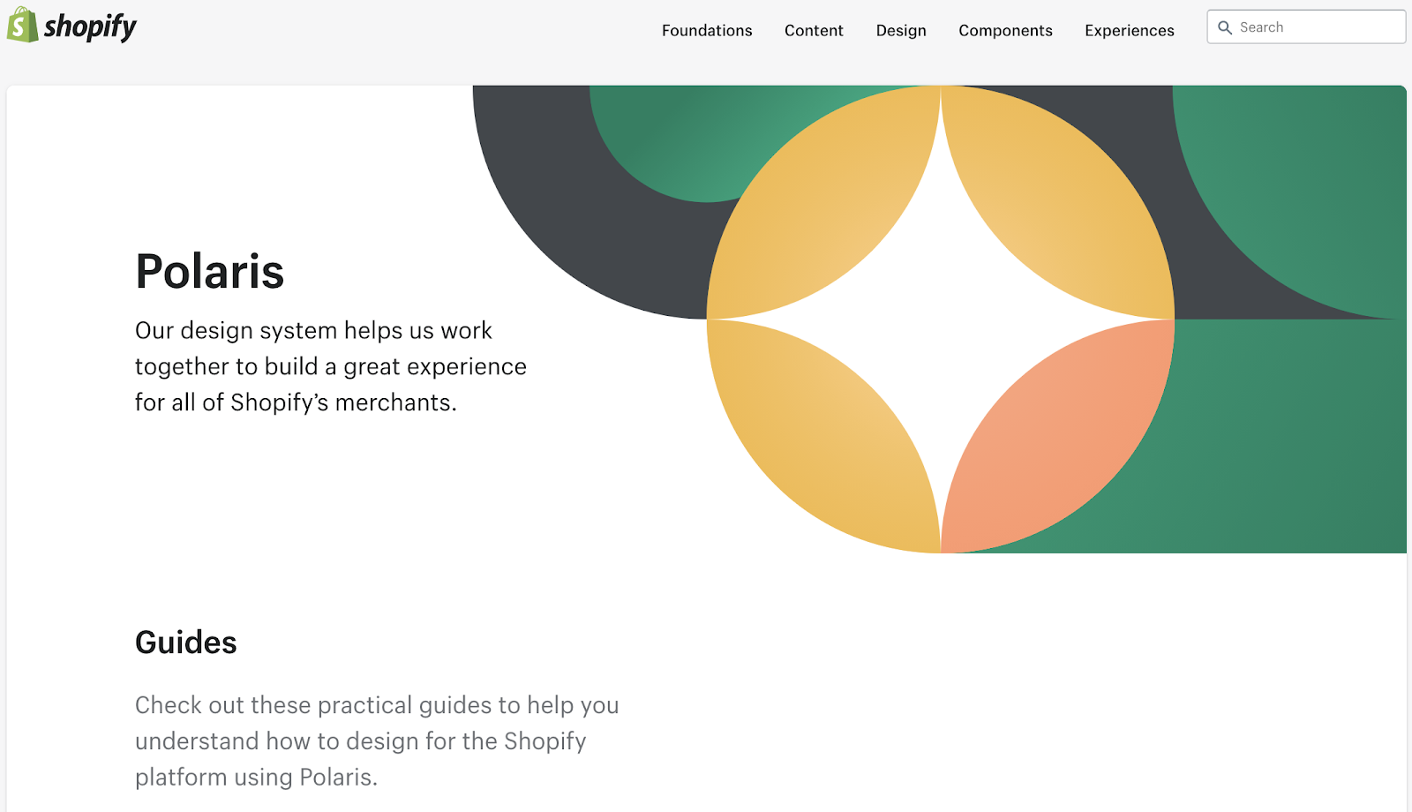Click the shopify wordmark in header
The width and height of the screenshot is (1412, 812).
click(90, 27)
